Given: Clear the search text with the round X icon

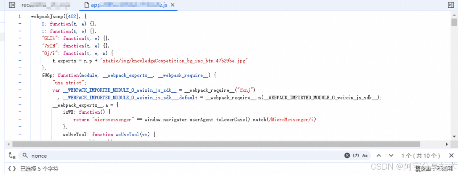Looking at the screenshot, I should click(347, 155).
